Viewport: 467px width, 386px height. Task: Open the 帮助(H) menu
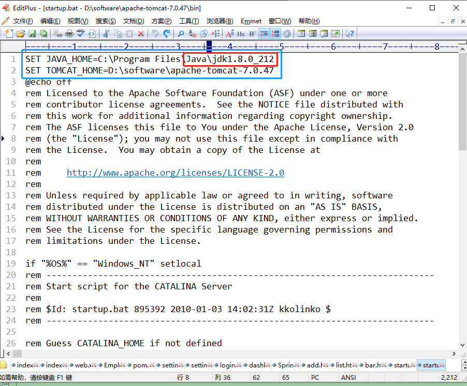click(309, 21)
